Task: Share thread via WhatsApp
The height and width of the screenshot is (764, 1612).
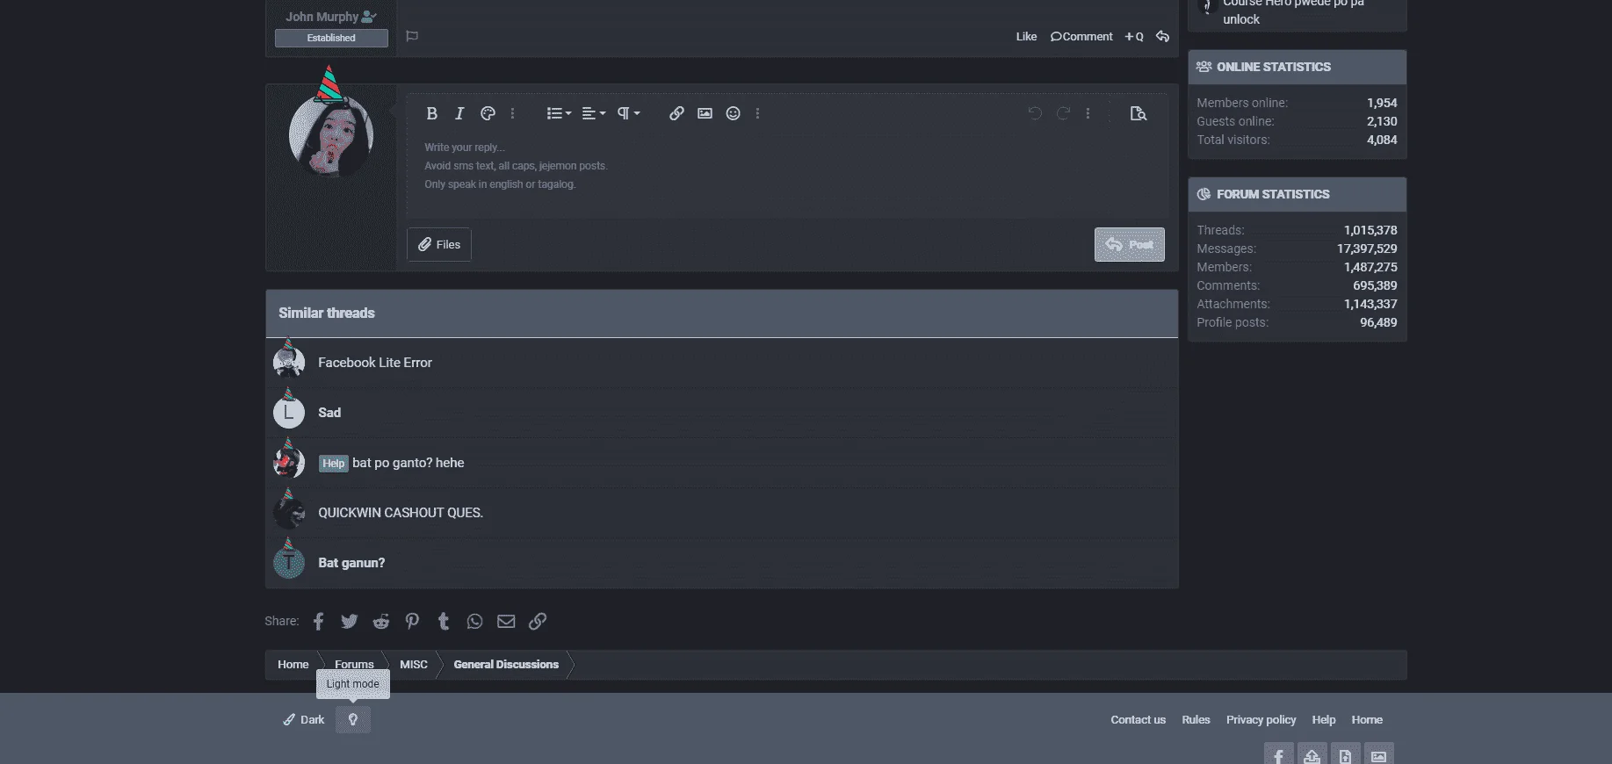Action: 474,621
